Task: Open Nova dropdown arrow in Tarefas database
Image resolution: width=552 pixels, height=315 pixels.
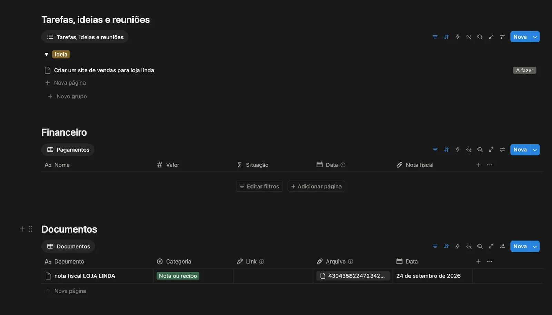Action: click(x=535, y=37)
